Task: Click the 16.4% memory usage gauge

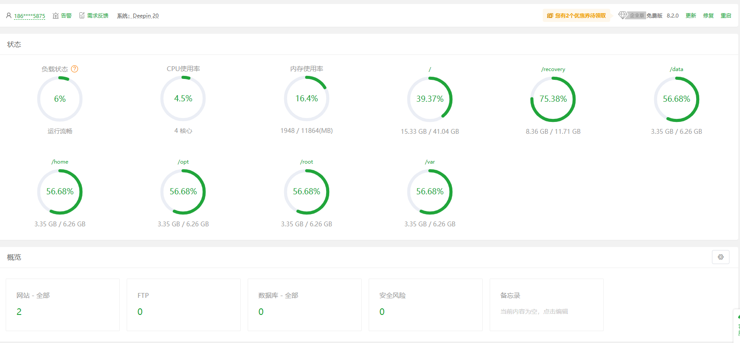Action: 306,99
